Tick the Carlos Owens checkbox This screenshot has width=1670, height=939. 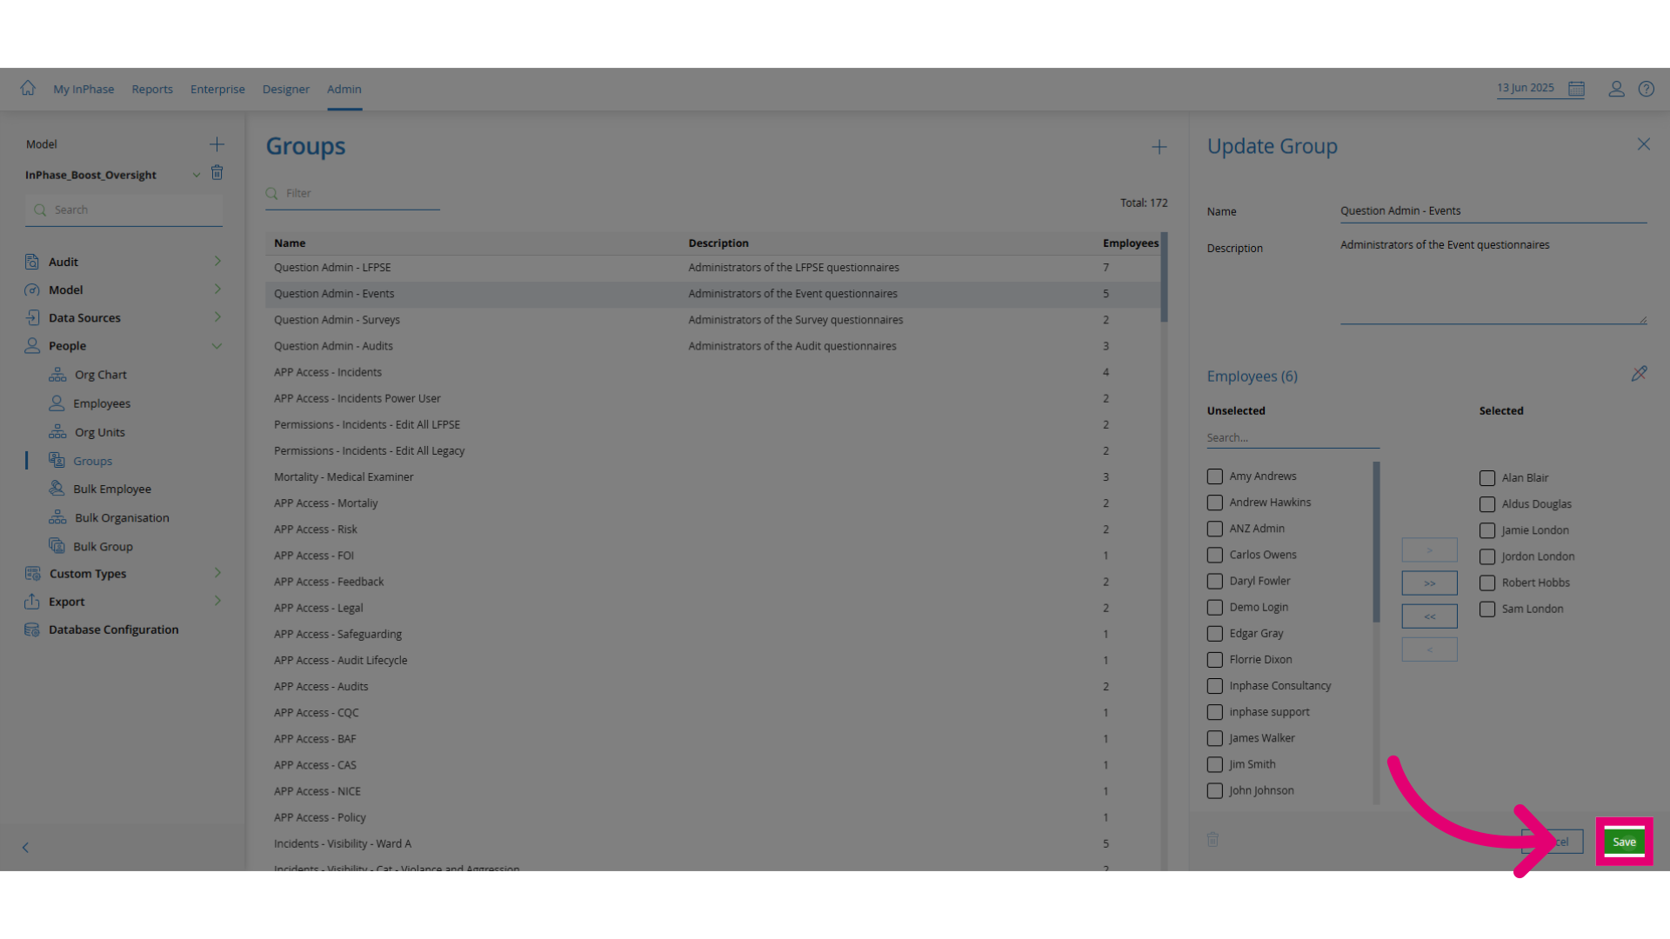click(1215, 555)
